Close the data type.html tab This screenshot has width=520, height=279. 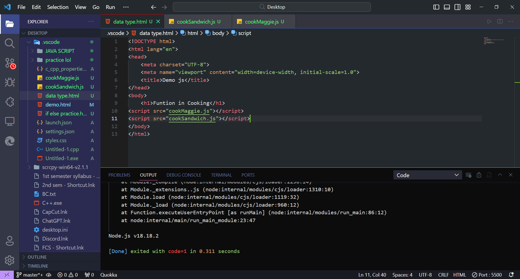(x=158, y=21)
